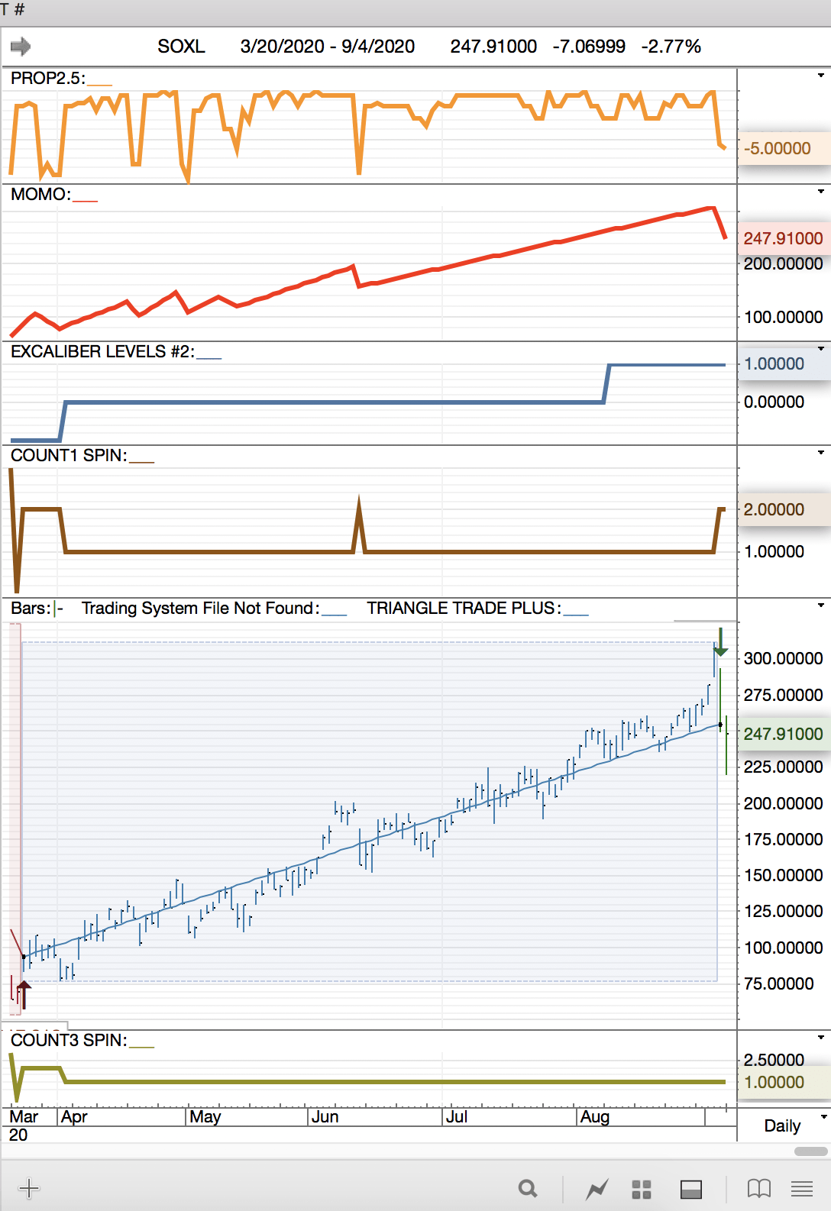The height and width of the screenshot is (1211, 831).
Task: Click the 300.00000 price axis label
Action: coord(784,658)
